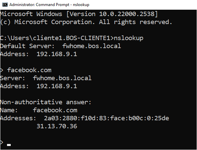Click the last '>' prompt symbol at bottom
The image size is (197, 150).
(2, 142)
